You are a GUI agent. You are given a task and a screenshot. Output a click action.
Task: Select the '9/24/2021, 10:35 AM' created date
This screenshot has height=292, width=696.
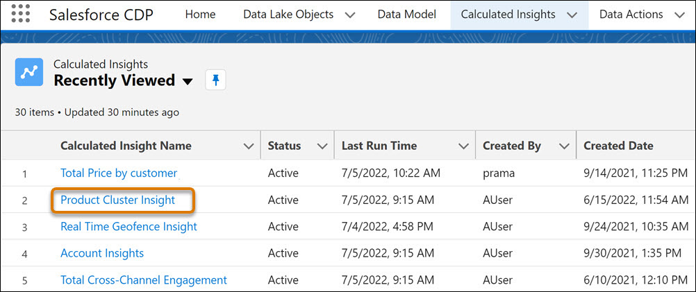click(x=636, y=227)
